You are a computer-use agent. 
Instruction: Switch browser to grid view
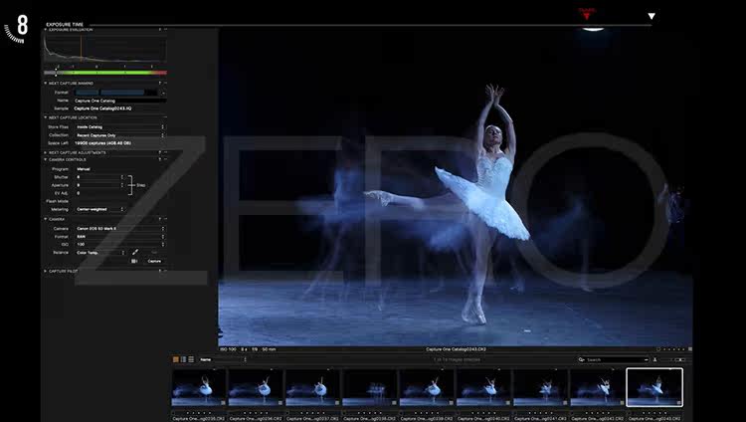(176, 359)
